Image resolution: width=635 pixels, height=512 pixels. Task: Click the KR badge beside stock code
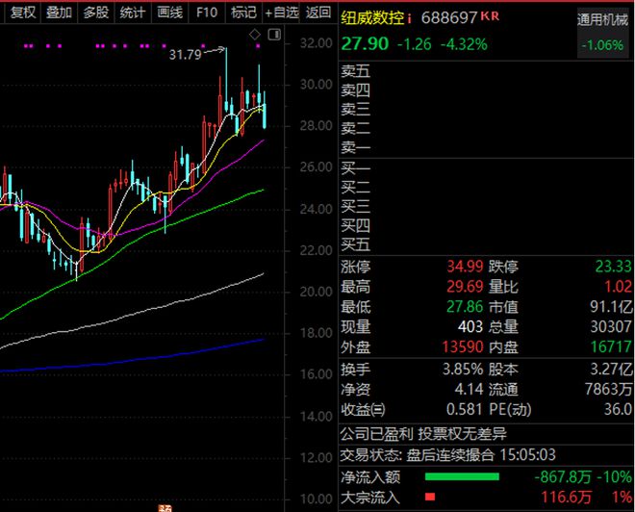(x=490, y=15)
